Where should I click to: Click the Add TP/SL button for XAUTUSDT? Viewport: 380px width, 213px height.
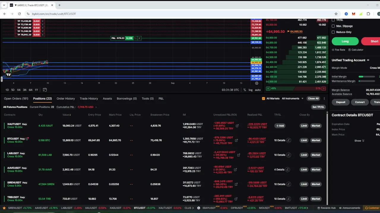(x=280, y=126)
